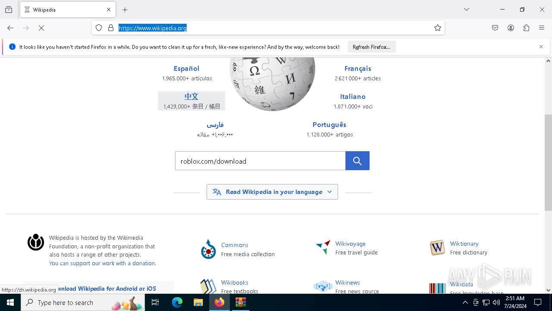
Task: Open Español Wikipedia
Action: click(x=186, y=68)
